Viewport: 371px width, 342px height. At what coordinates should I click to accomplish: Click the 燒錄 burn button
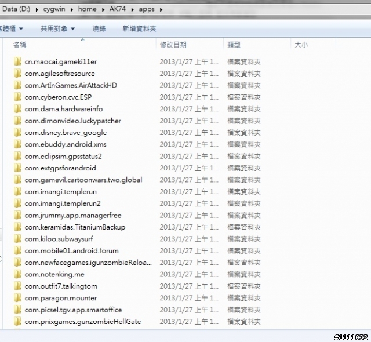99,28
